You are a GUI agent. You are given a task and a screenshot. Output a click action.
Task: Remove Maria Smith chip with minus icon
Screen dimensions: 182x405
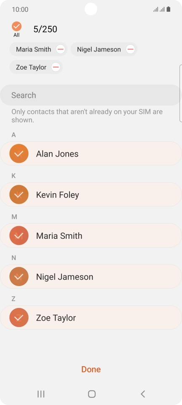point(61,49)
